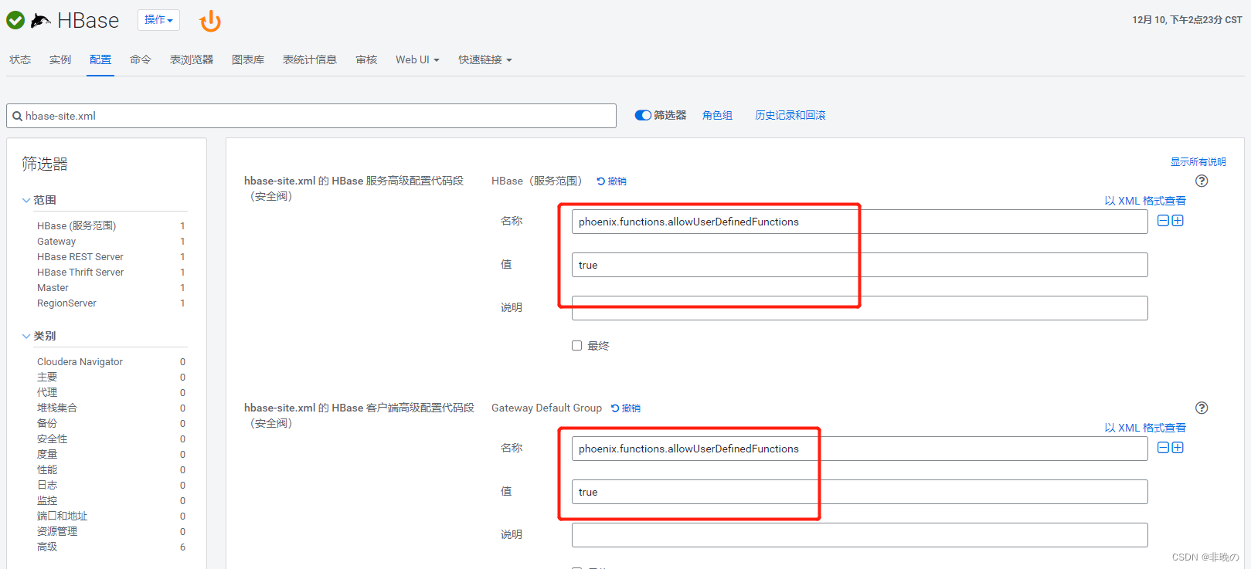Filter by HBase REST Server scope
The image size is (1251, 569).
pos(80,257)
